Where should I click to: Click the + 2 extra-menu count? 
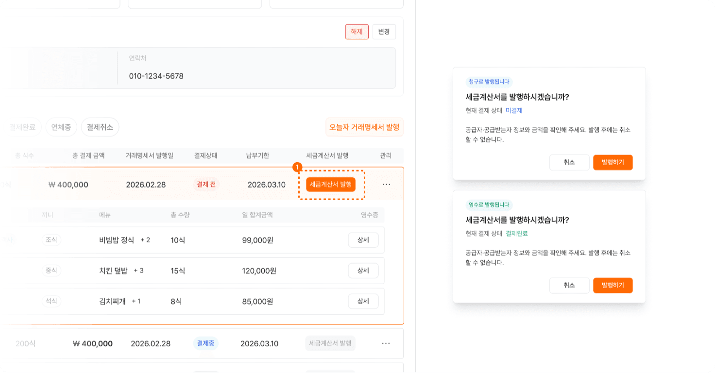click(x=145, y=240)
